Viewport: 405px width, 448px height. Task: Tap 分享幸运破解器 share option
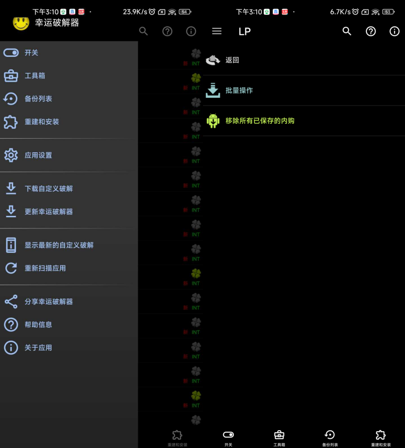click(49, 302)
